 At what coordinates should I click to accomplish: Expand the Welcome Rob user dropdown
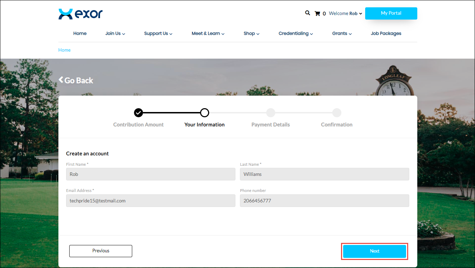pyautogui.click(x=346, y=14)
